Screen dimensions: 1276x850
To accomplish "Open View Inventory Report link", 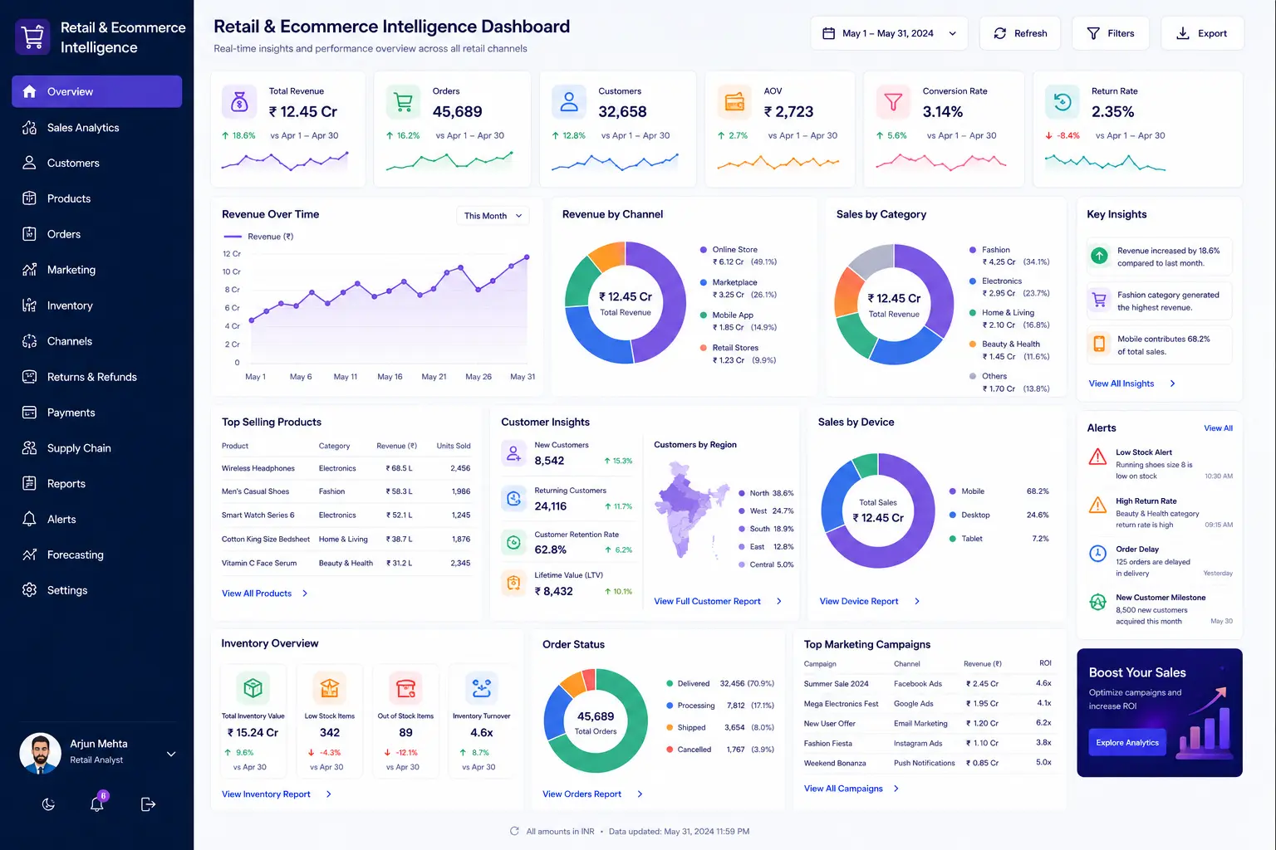I will pyautogui.click(x=276, y=794).
